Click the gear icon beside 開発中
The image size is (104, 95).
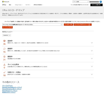pos(4,57)
